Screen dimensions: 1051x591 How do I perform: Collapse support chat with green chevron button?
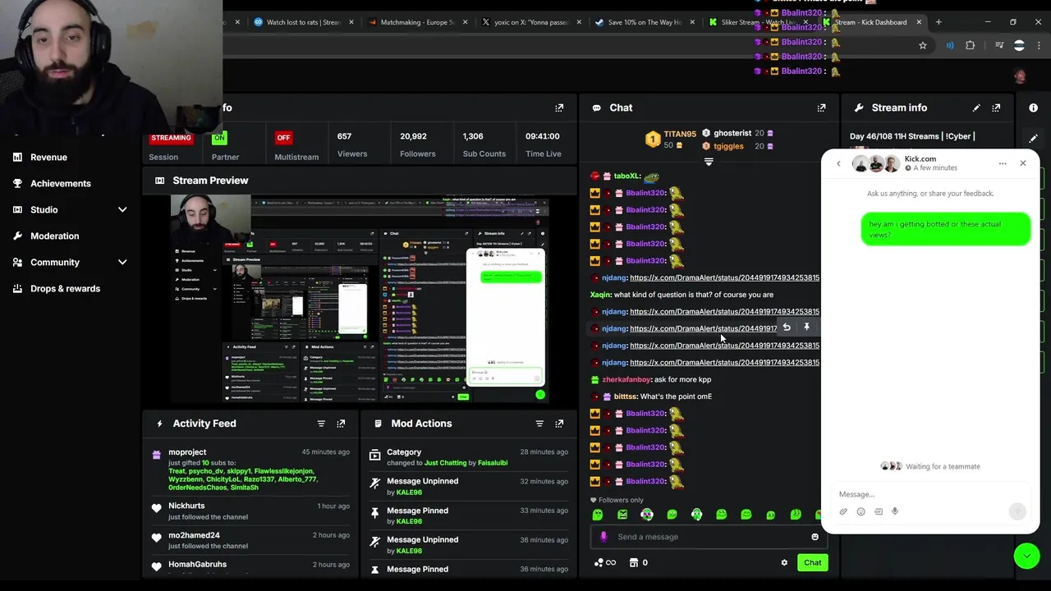point(1026,556)
